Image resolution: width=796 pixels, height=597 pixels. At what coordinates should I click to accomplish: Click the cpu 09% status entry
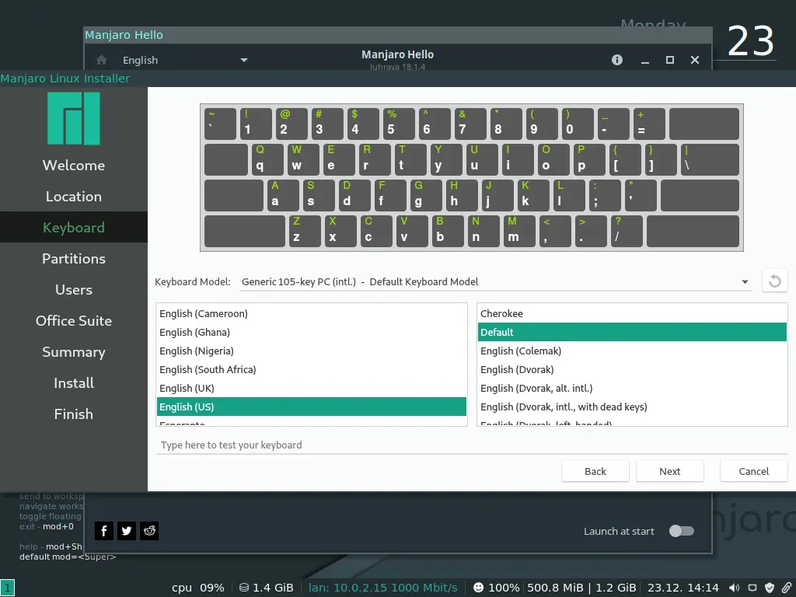[x=198, y=588]
